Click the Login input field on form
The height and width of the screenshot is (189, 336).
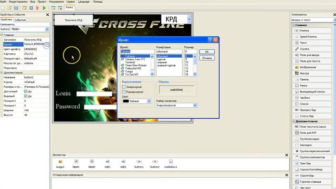point(94,94)
